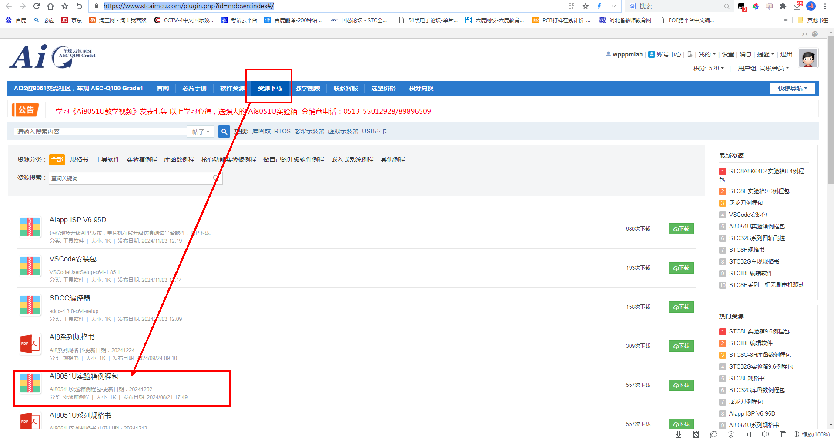Expand the 提醒 reminders dropdown
The width and height of the screenshot is (834, 439).
[765, 54]
